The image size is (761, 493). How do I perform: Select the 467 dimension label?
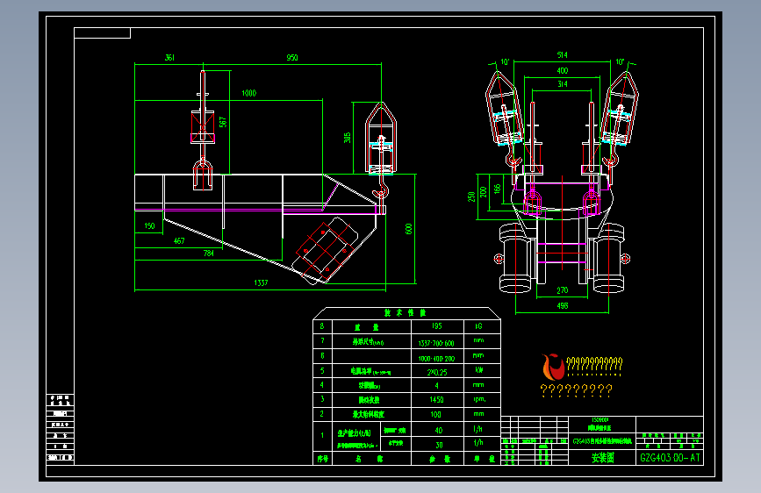click(x=179, y=240)
